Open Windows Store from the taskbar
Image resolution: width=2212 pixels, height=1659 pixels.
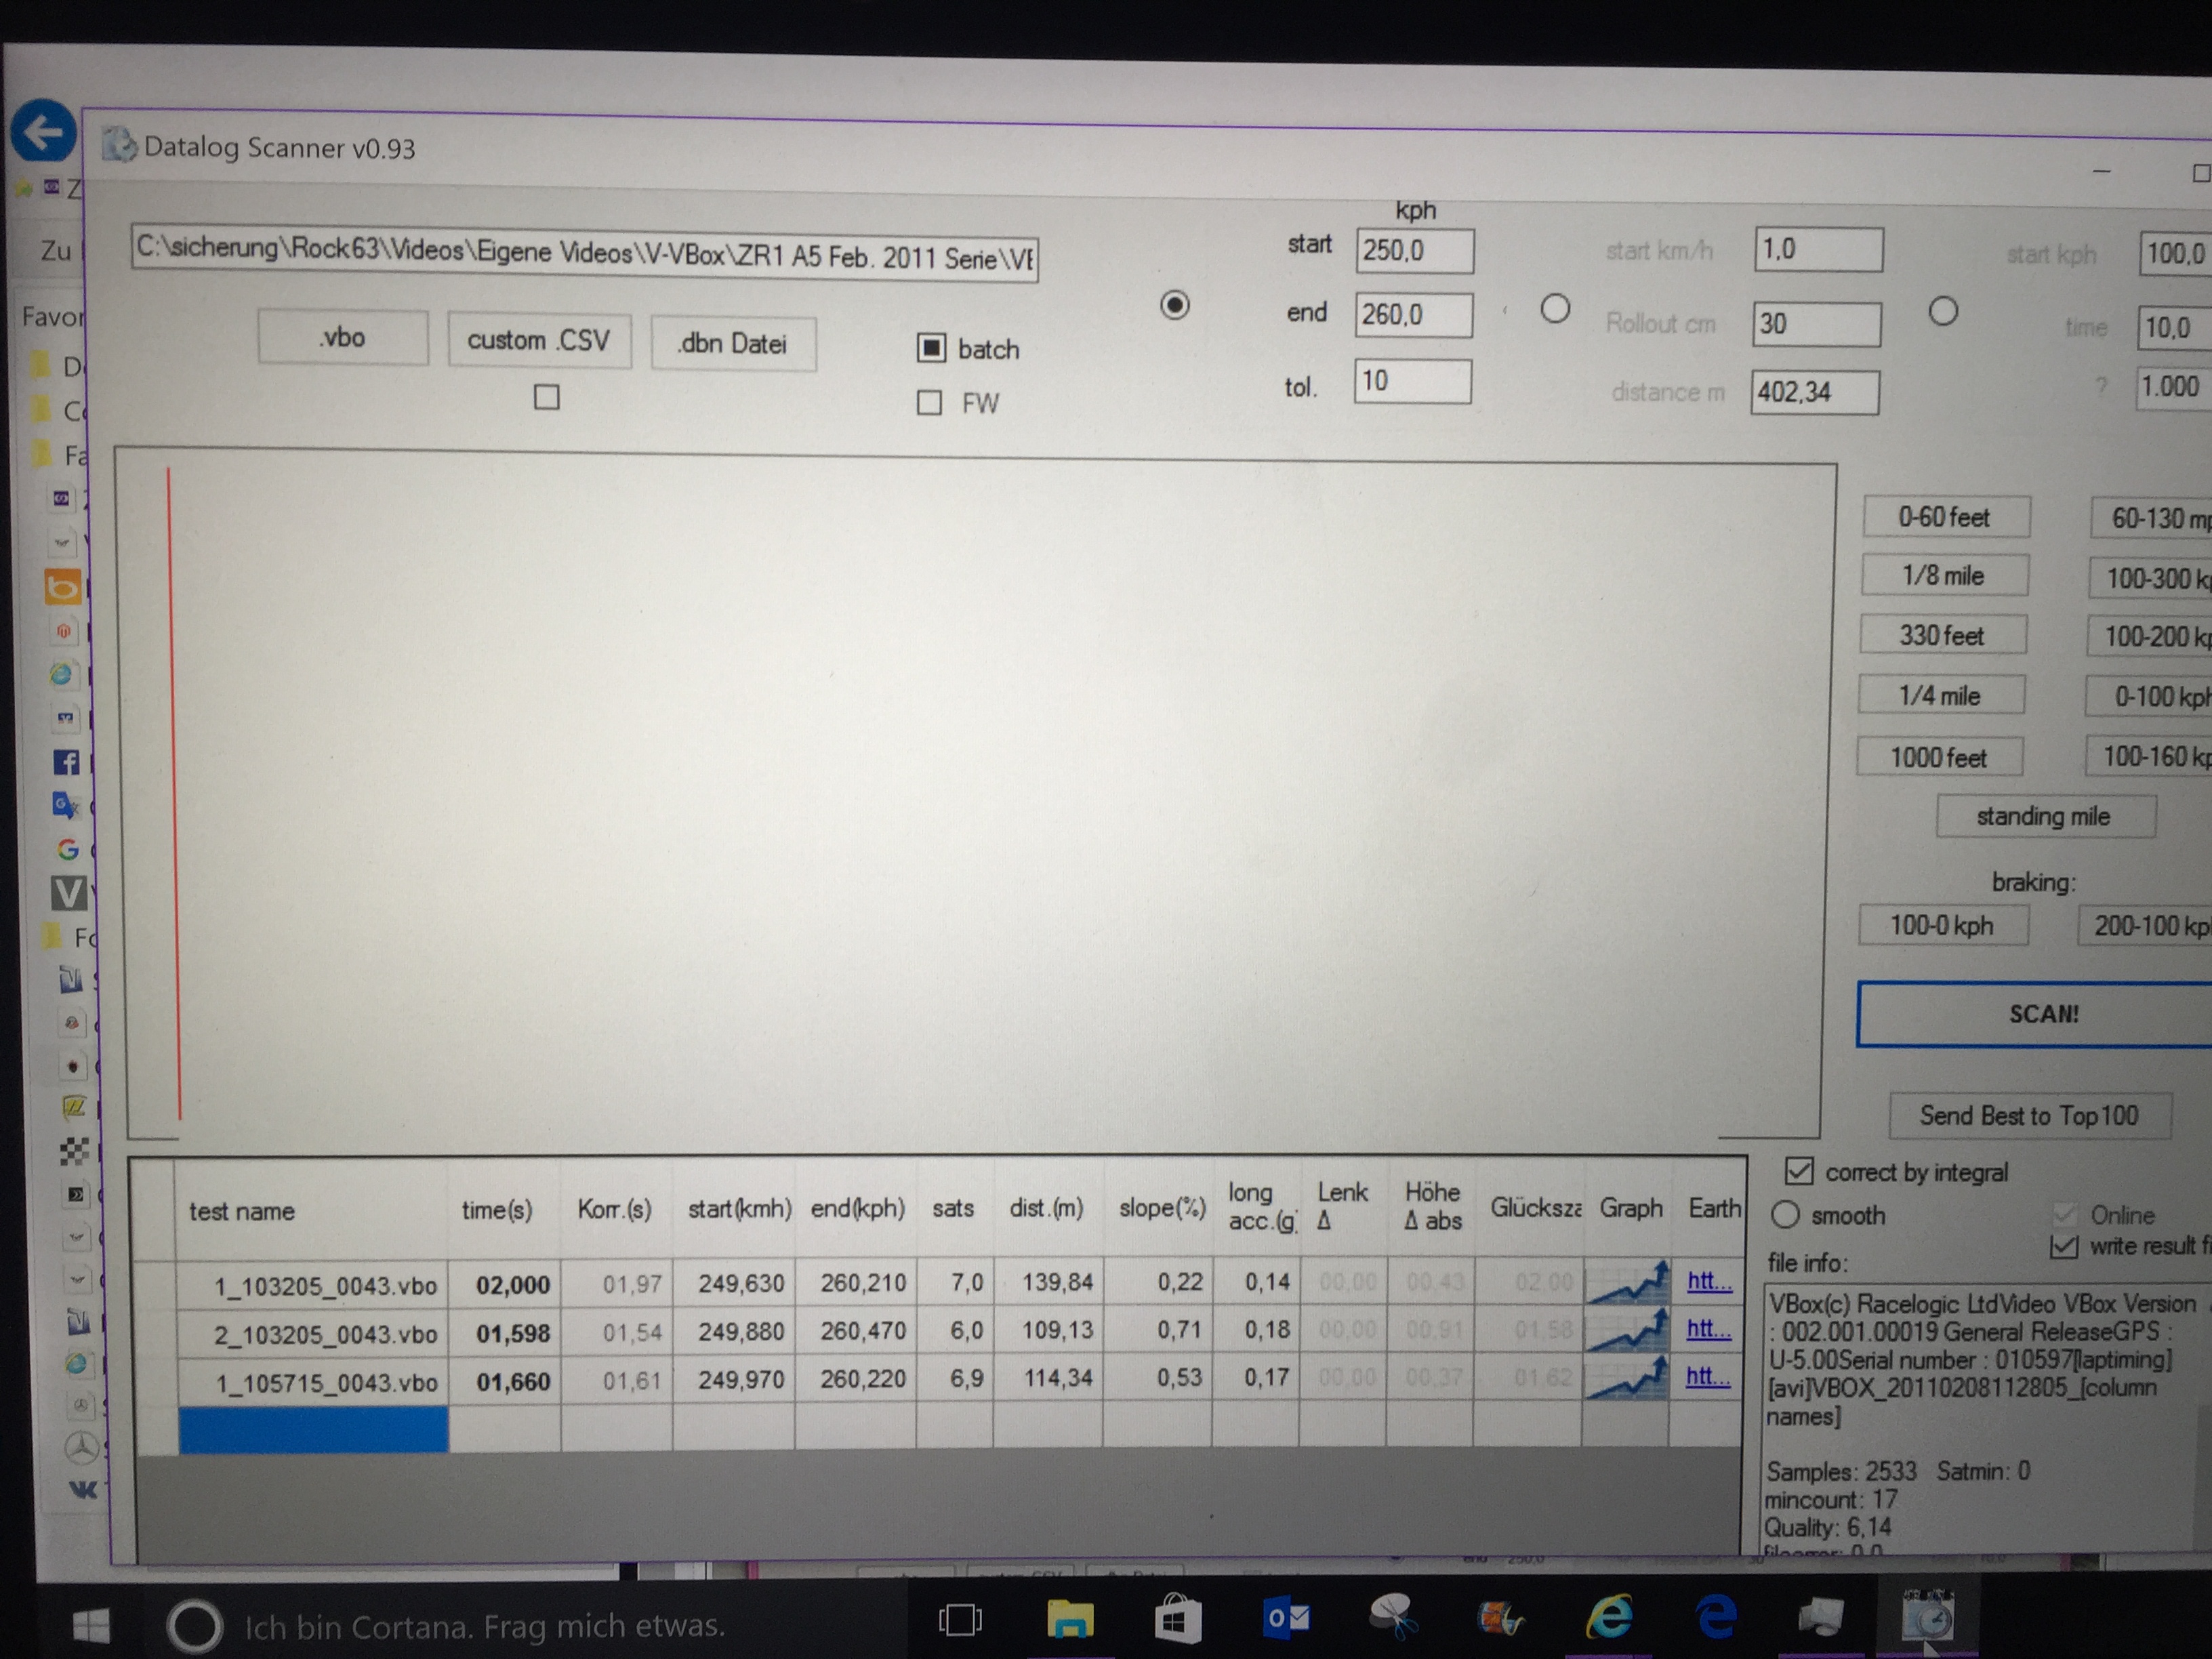1177,1618
